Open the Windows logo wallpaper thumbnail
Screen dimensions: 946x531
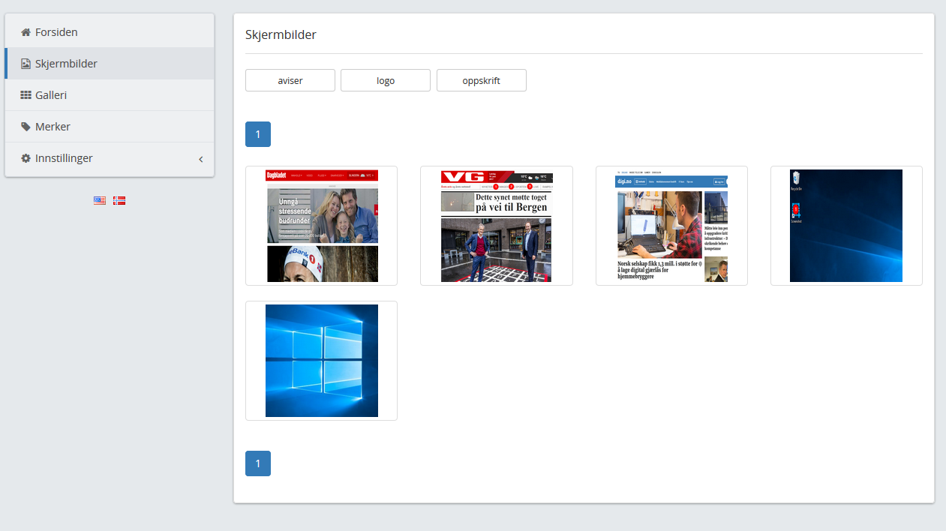pos(321,361)
